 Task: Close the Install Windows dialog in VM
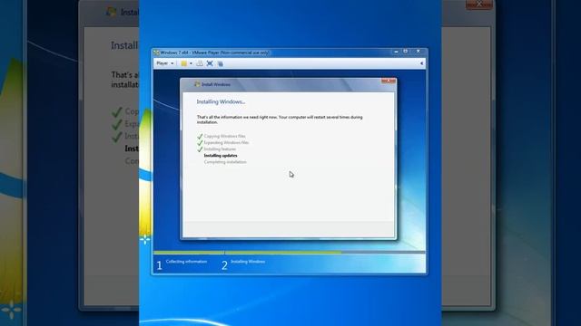[x=389, y=81]
